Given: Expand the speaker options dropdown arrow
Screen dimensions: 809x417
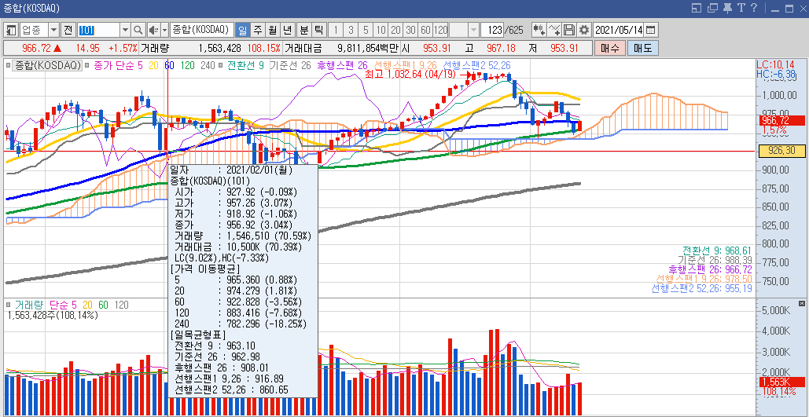Looking at the screenshot, I should coord(164,30).
